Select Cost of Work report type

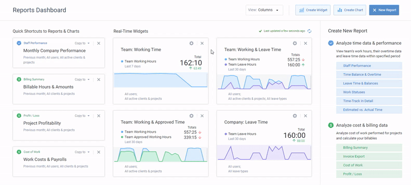[369, 165]
